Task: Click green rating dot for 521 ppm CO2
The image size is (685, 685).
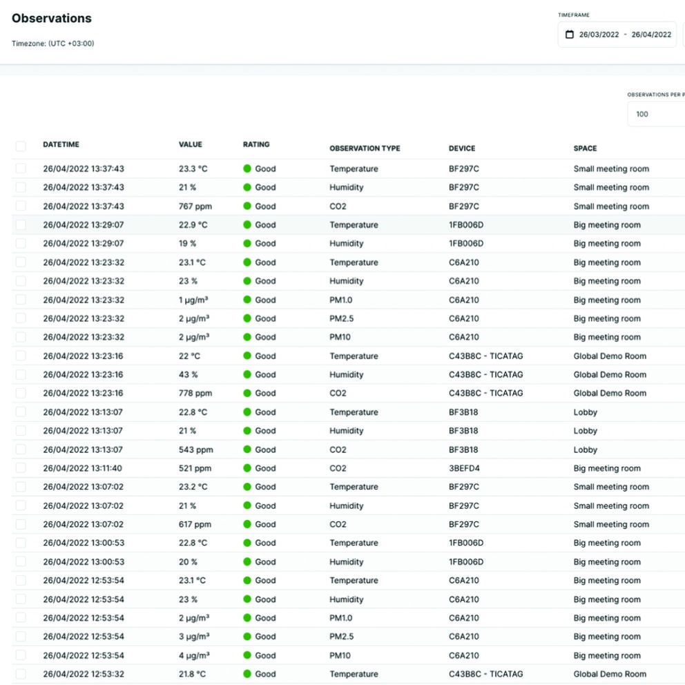Action: pyautogui.click(x=247, y=468)
